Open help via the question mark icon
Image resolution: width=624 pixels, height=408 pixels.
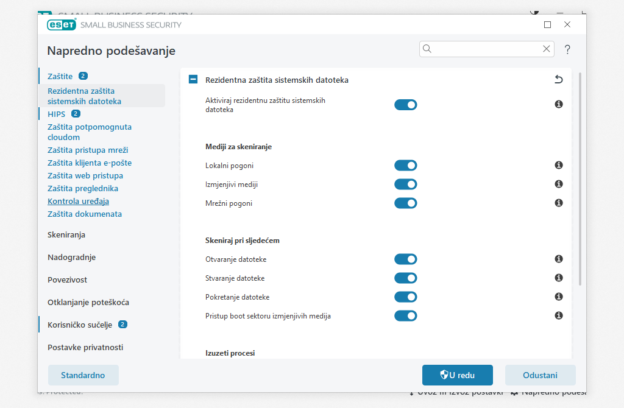[567, 49]
